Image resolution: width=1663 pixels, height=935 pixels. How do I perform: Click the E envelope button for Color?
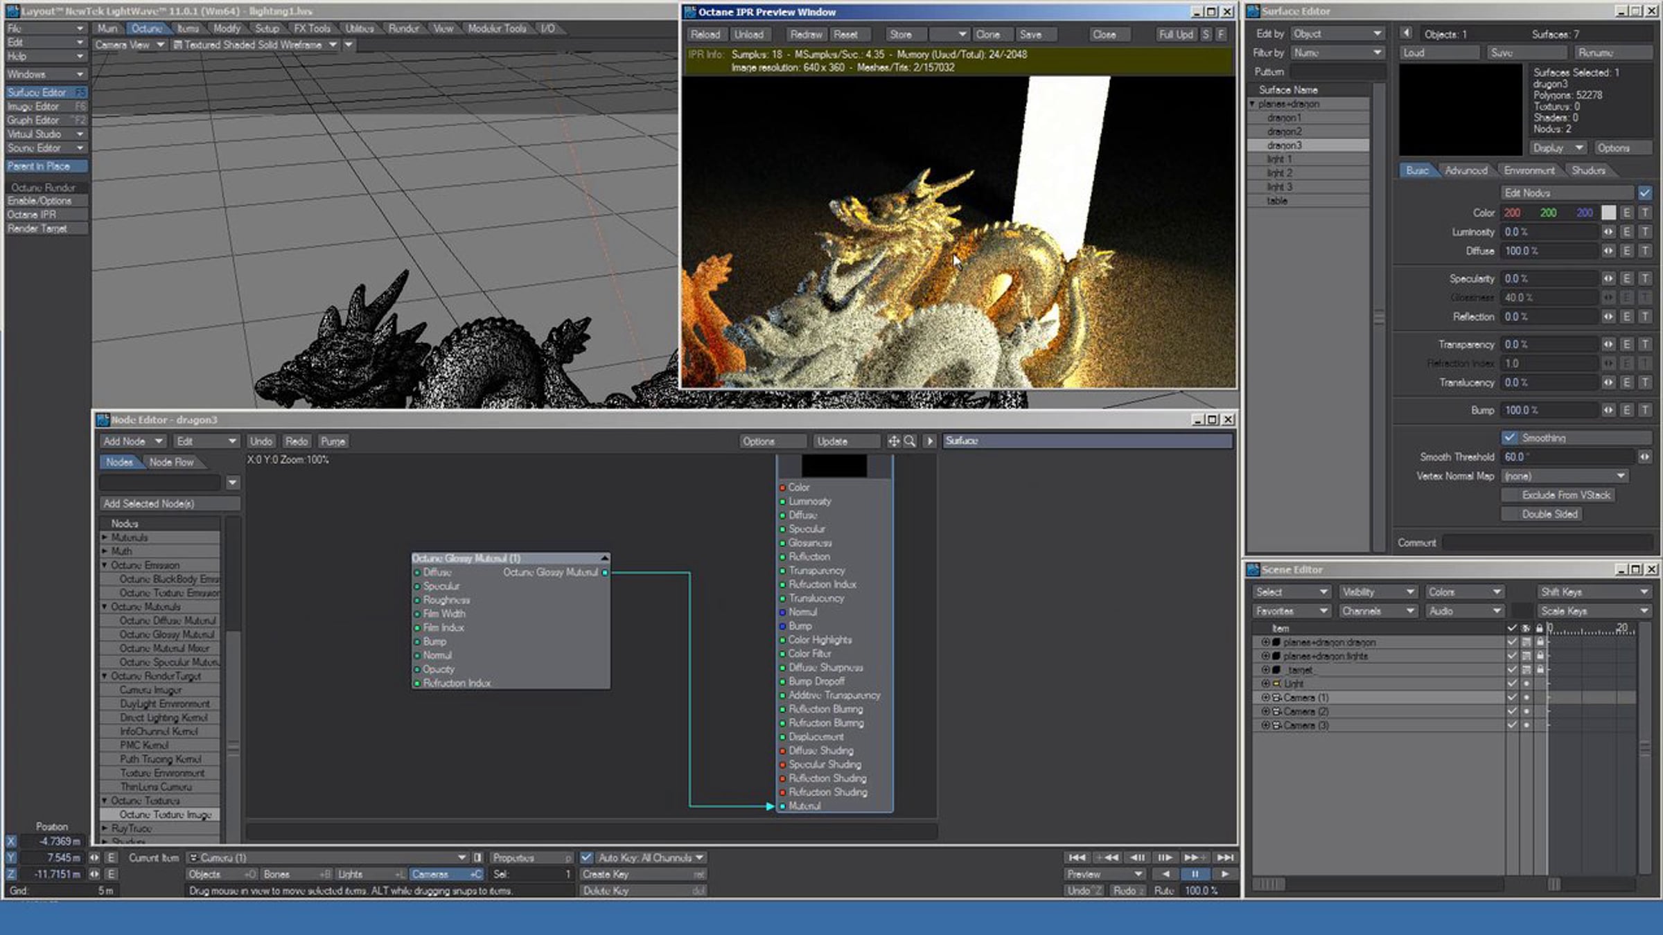point(1626,213)
